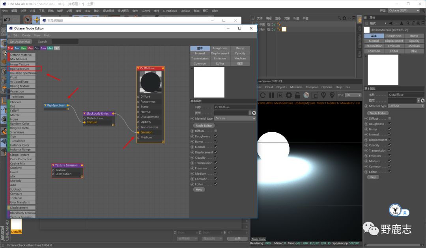Click the restart render icon in Live Viewer
Image resolution: width=426 pixels, height=248 pixels.
(263, 95)
